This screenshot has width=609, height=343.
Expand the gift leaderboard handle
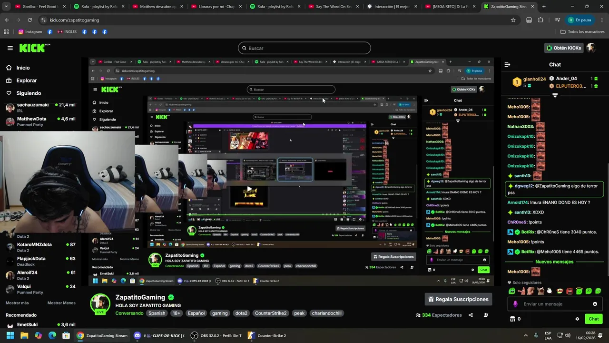(x=555, y=95)
